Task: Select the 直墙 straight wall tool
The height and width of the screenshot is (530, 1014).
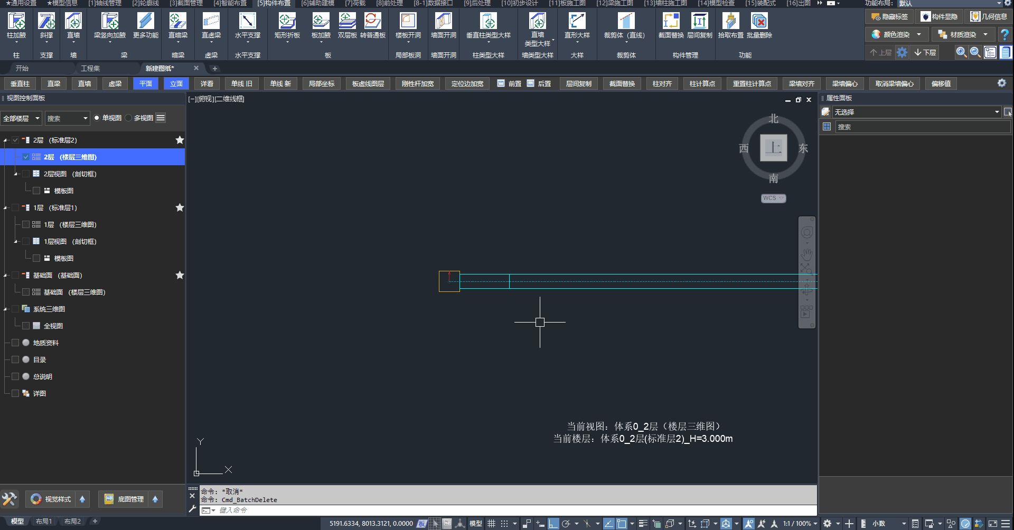Action: tap(73, 26)
